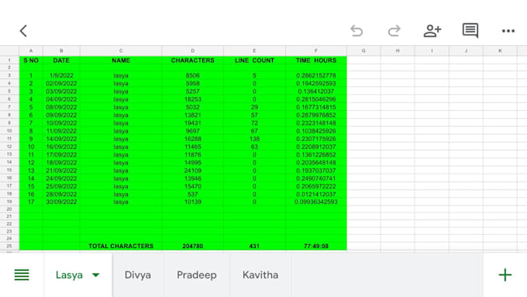Select the total time 77:49:08
The image size is (527, 297).
coord(316,246)
